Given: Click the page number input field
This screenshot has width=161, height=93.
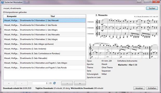Looking at the screenshot, I should coord(40,83).
